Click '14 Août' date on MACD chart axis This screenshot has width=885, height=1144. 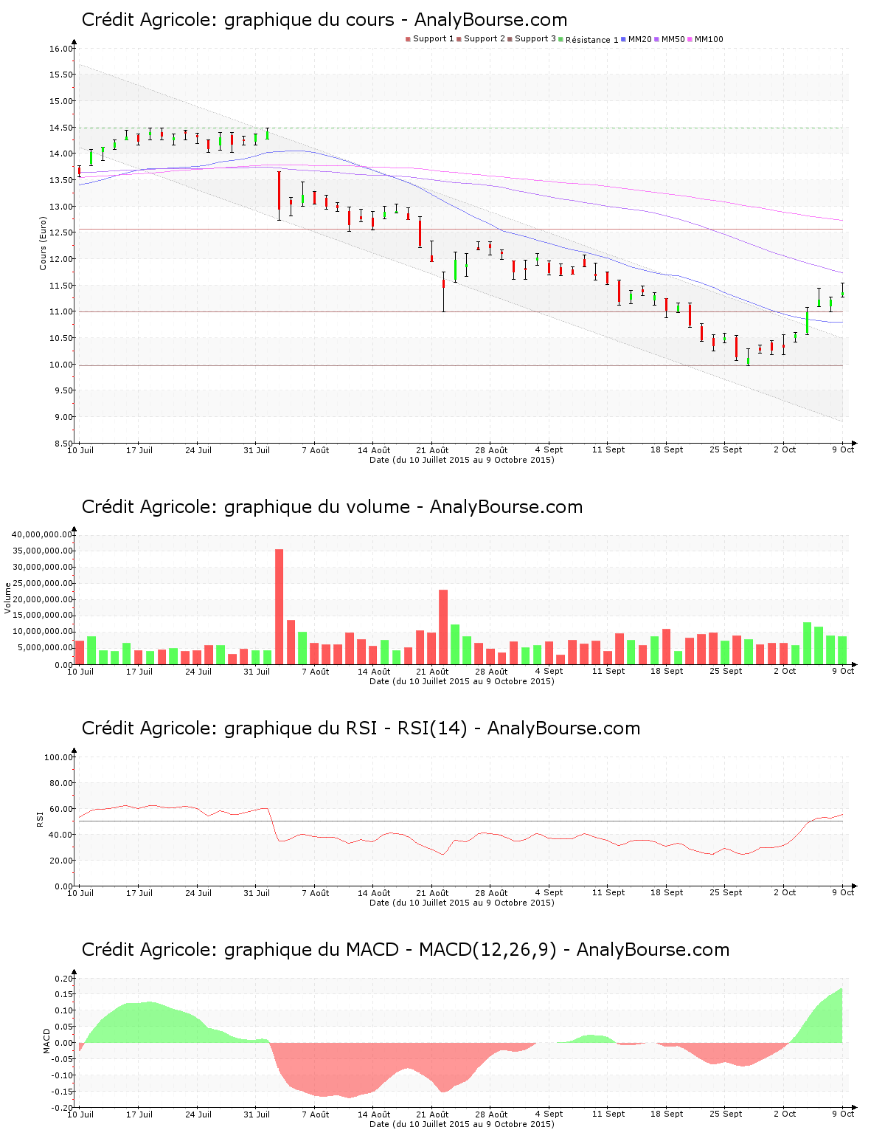[374, 1114]
